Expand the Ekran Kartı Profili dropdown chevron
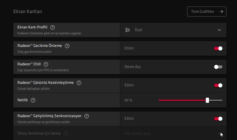This screenshot has height=140, width=237. tap(219, 30)
